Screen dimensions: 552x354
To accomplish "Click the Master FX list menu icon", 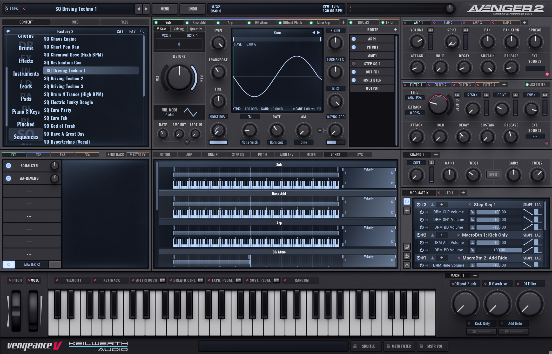I will pos(55,264).
